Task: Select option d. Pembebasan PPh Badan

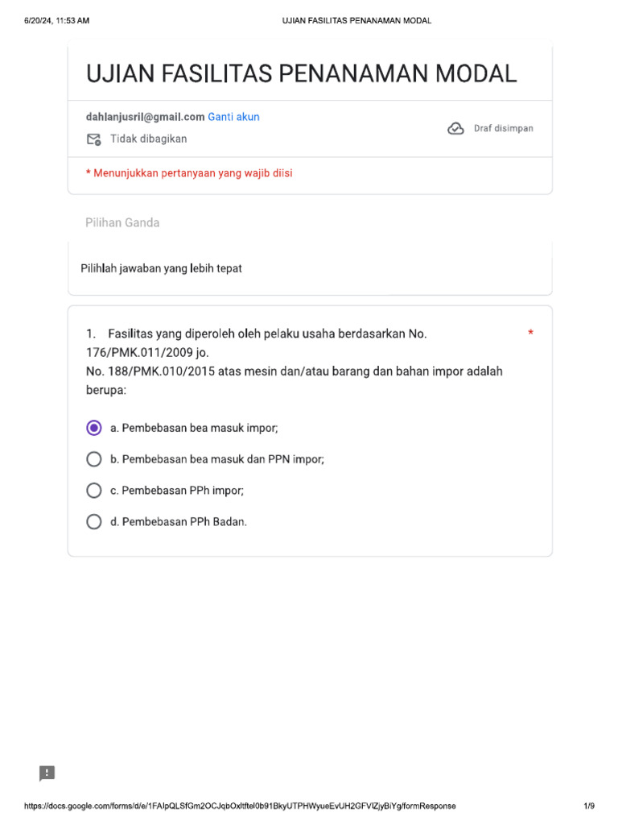Action: tap(94, 521)
